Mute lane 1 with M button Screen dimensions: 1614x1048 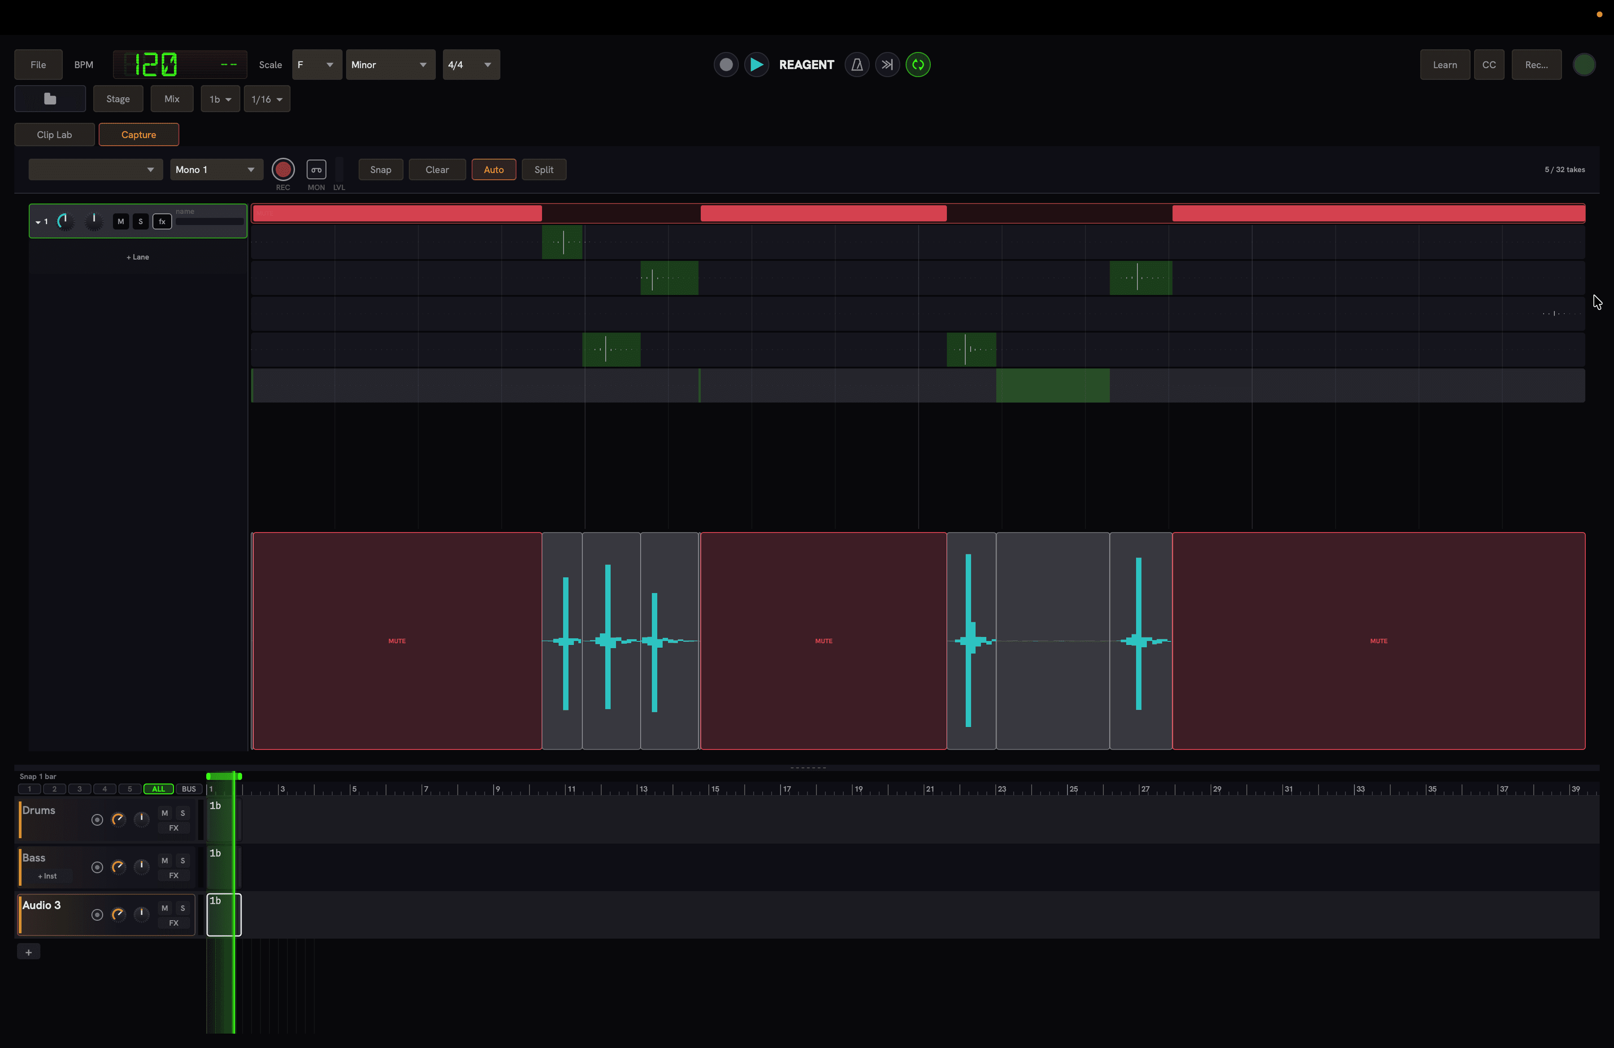(121, 222)
